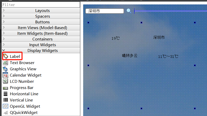The width and height of the screenshot is (207, 116).
Task: Click the LCD Number entry text
Action: click(22, 81)
